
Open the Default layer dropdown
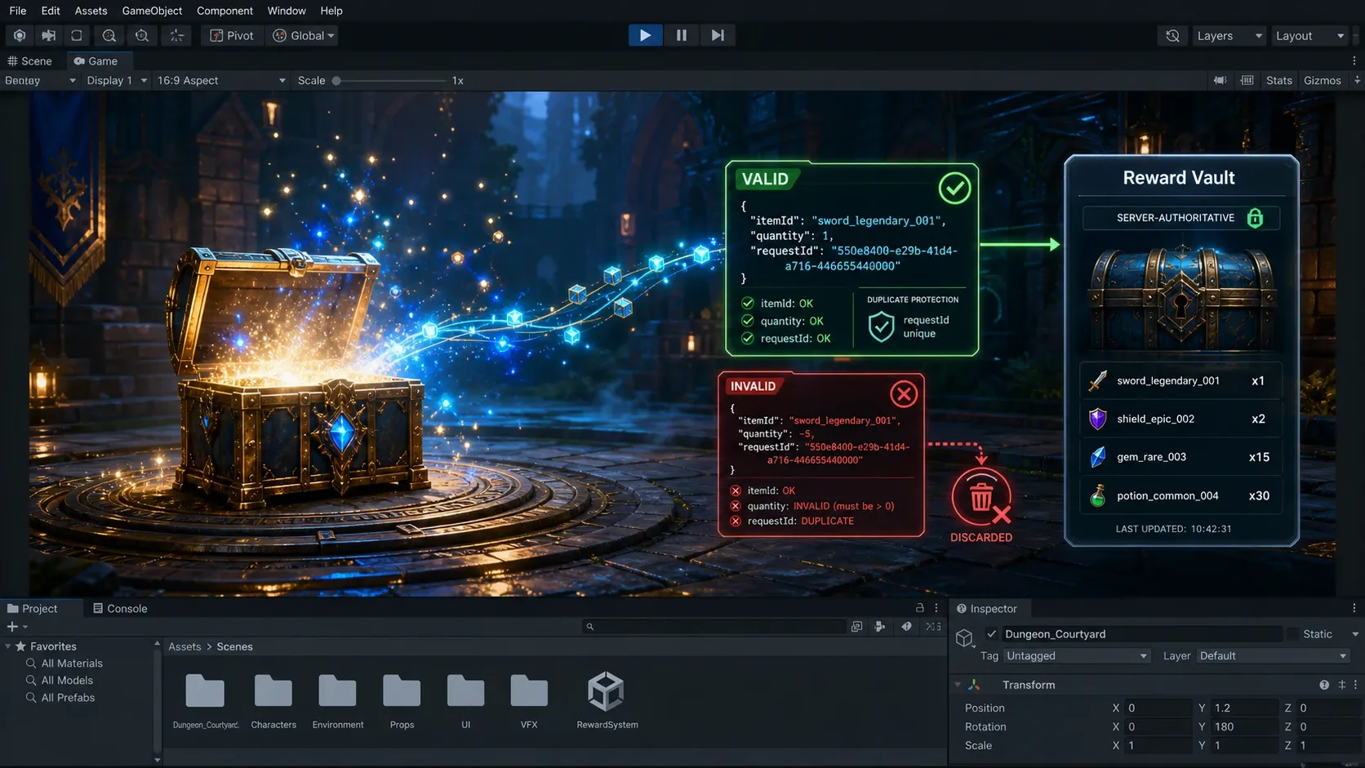pos(1272,656)
